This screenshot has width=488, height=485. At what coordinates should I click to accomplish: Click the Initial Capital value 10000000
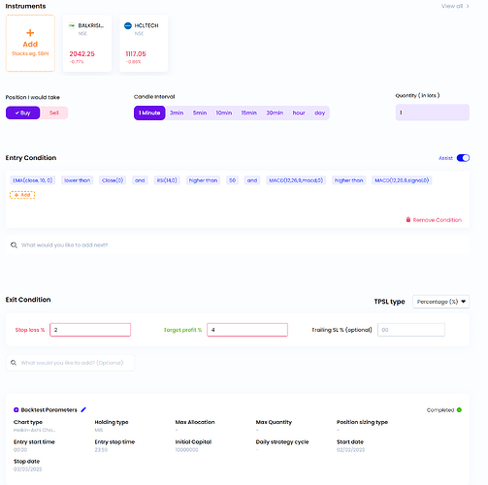tap(186, 450)
